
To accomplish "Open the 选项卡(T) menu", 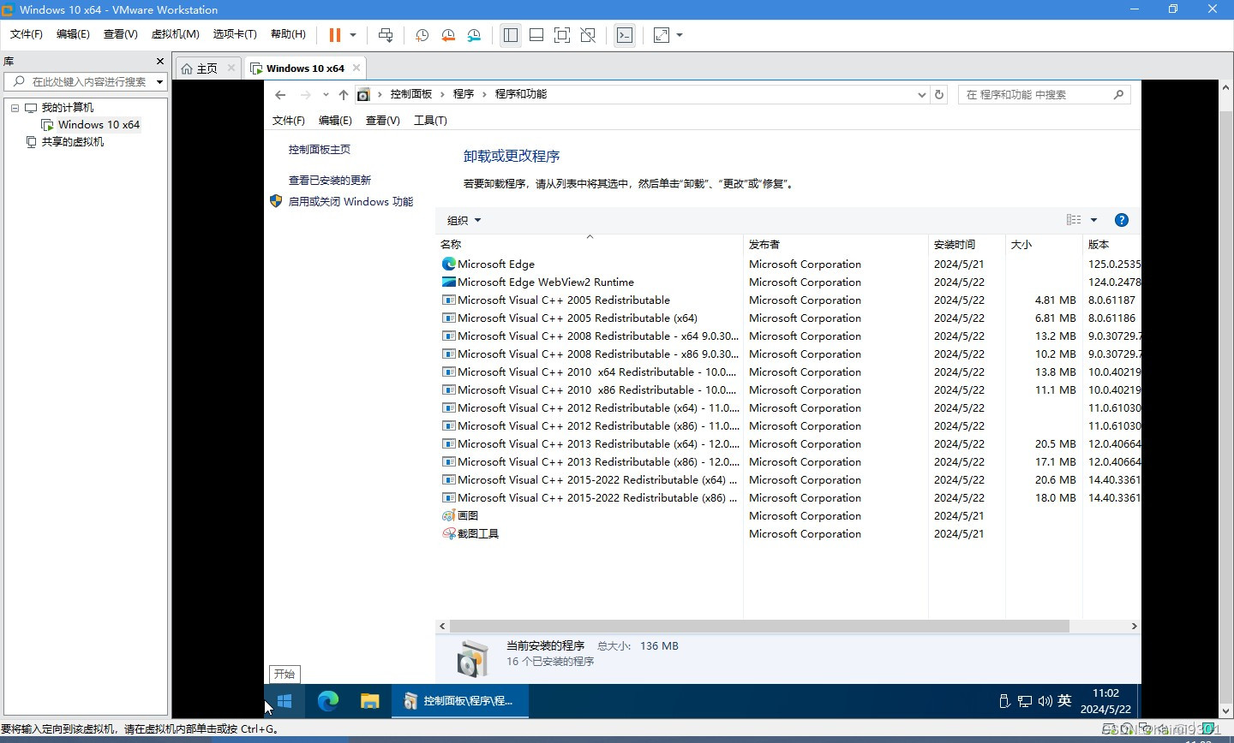I will pos(235,34).
